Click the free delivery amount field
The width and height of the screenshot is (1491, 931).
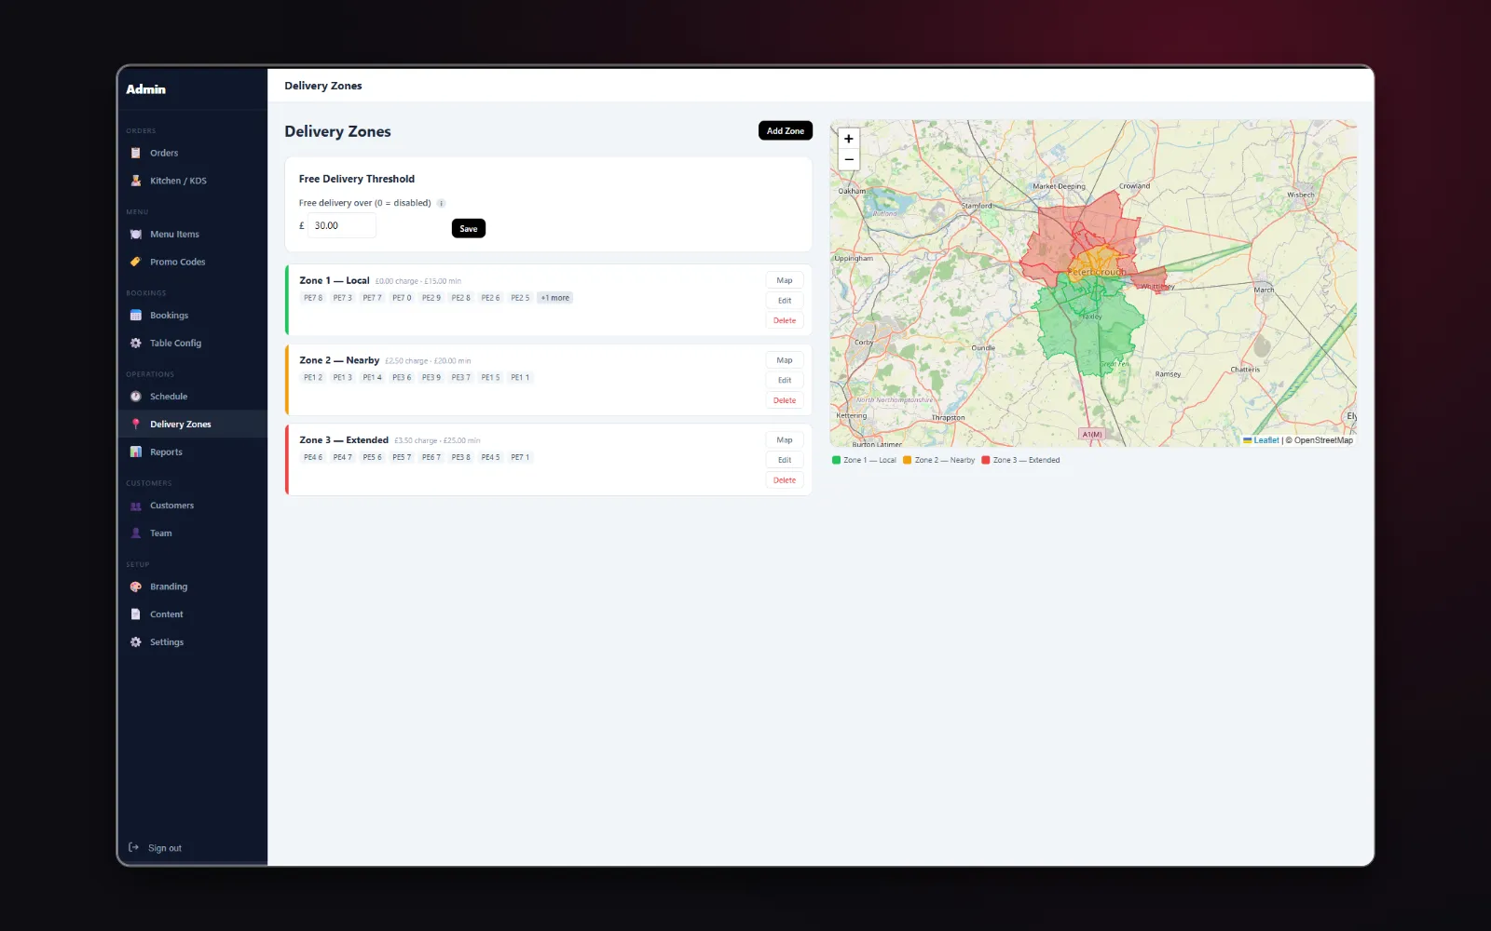342,225
